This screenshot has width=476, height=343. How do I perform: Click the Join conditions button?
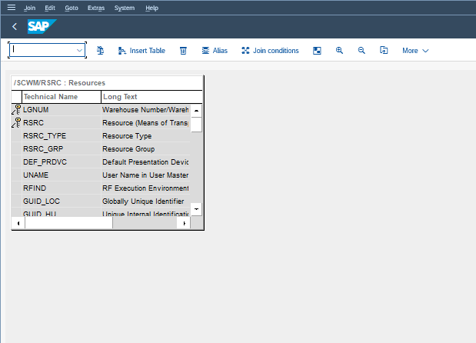[x=270, y=51]
